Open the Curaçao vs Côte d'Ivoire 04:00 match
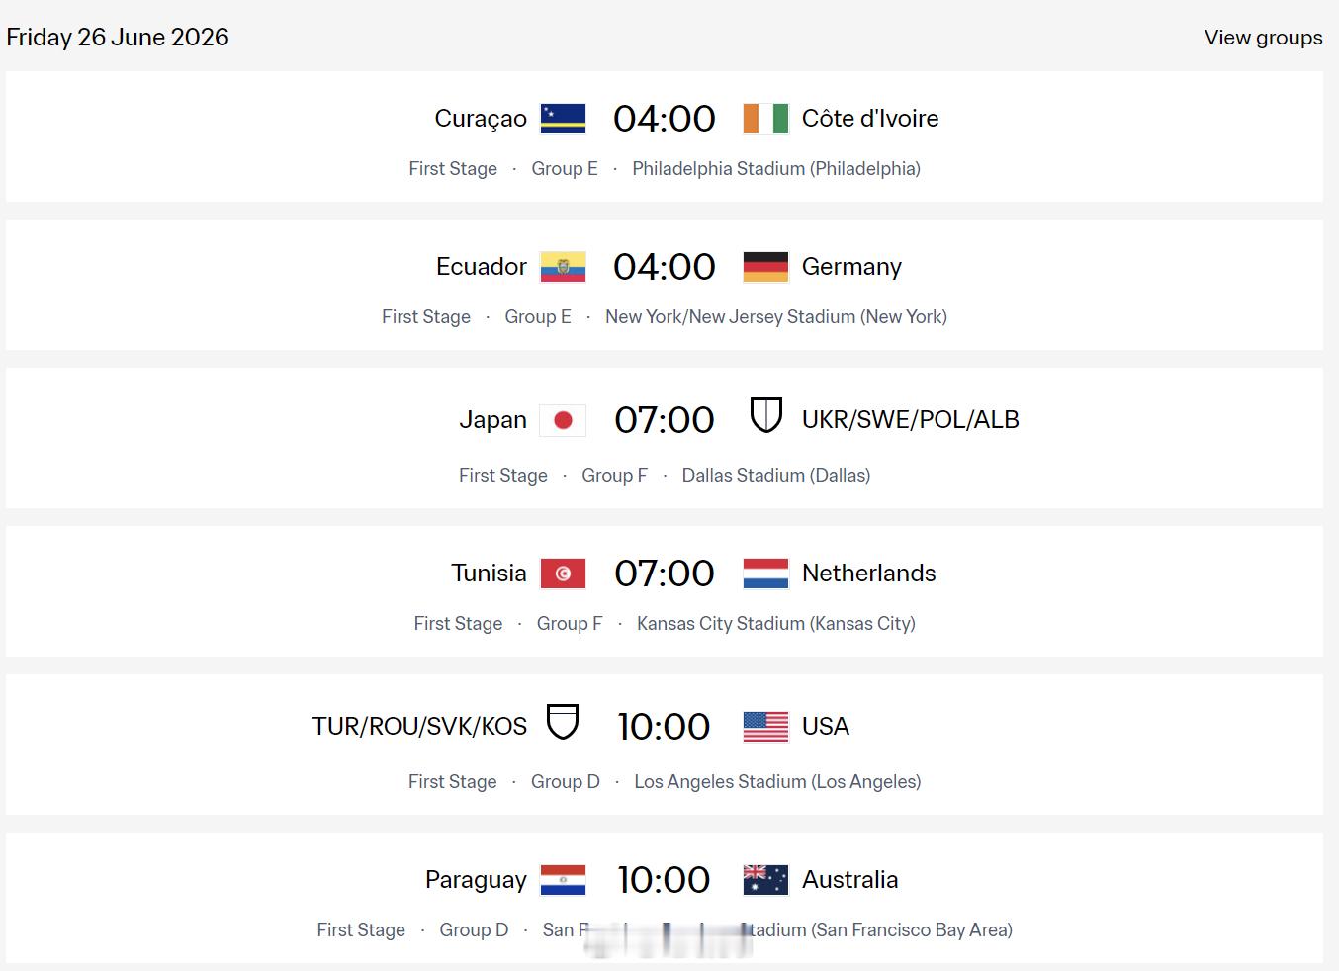 (x=665, y=136)
